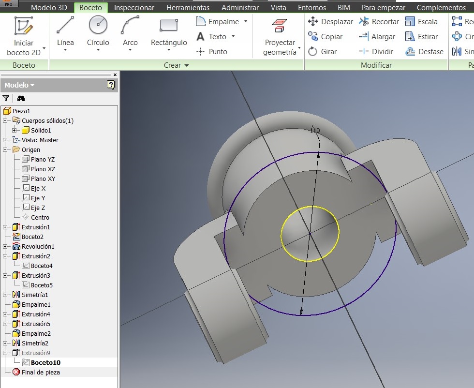Click Final de pieza marker

[36, 372]
